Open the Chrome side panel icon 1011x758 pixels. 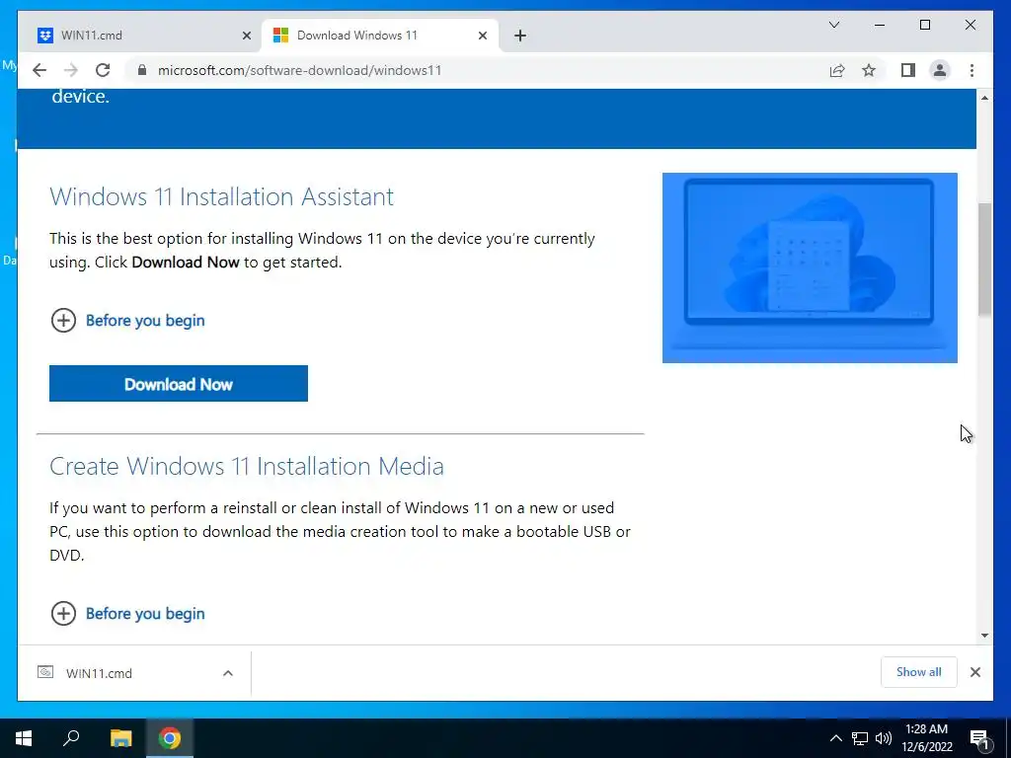(x=908, y=70)
